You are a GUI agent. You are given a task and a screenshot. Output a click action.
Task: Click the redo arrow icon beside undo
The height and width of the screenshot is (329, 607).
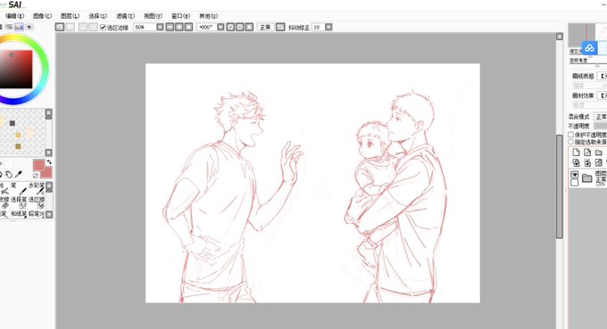pyautogui.click(x=70, y=27)
